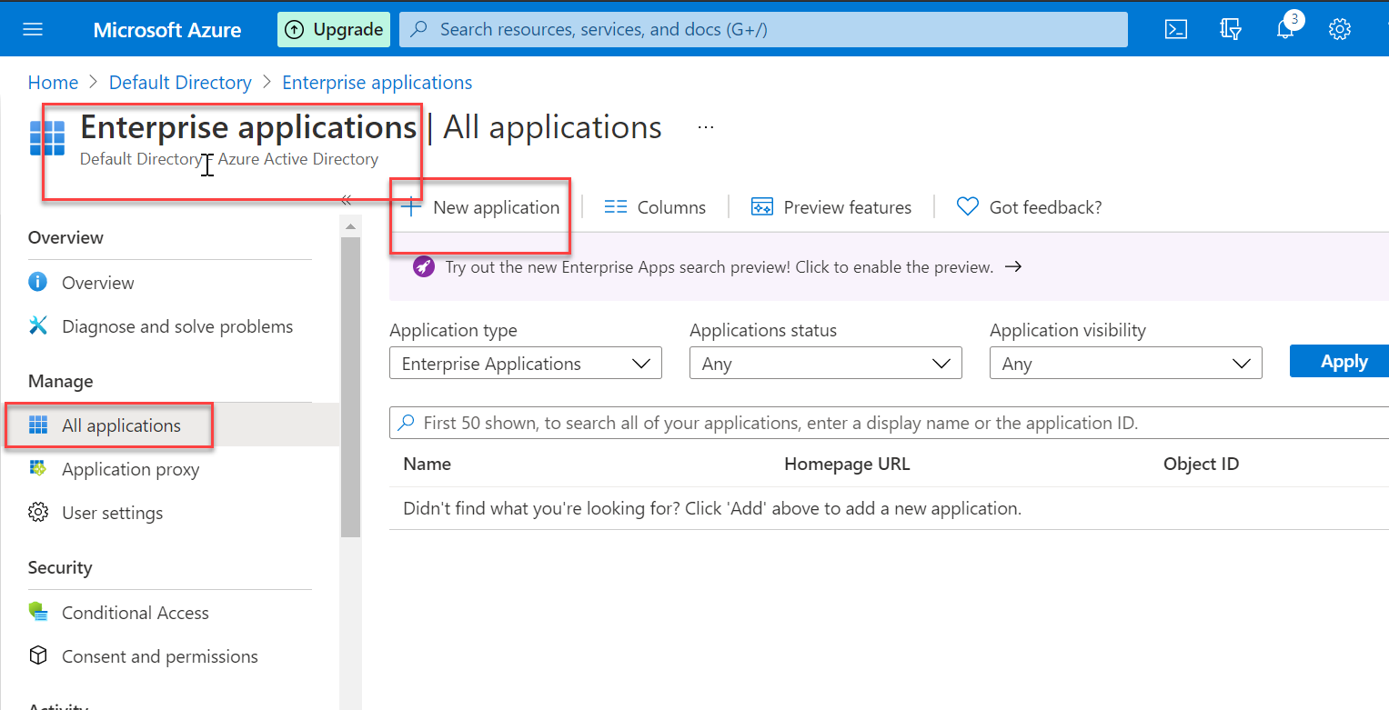Navigate to Home via breadcrumb

(53, 82)
